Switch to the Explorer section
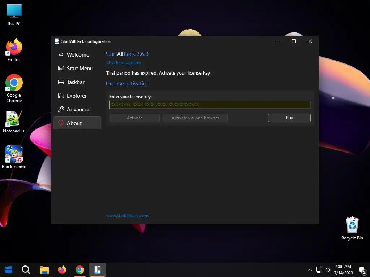This screenshot has height=277, width=370. [77, 96]
